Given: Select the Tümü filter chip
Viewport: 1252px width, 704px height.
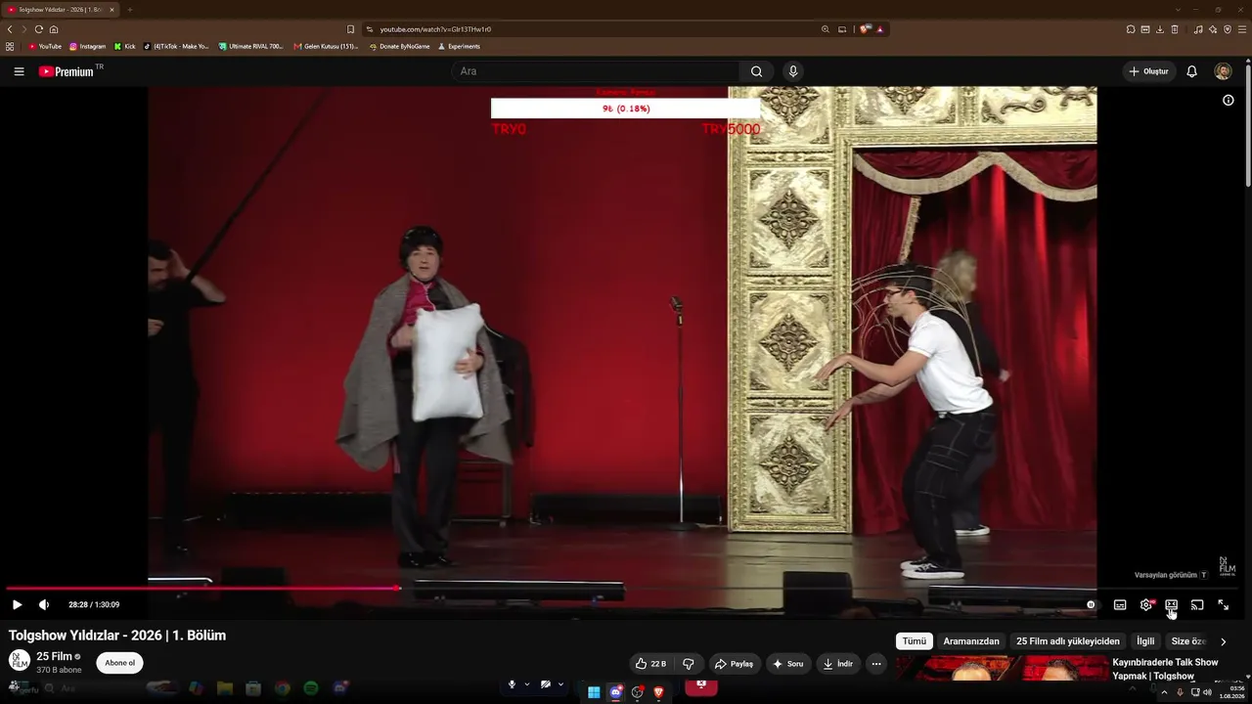Looking at the screenshot, I should pyautogui.click(x=914, y=641).
